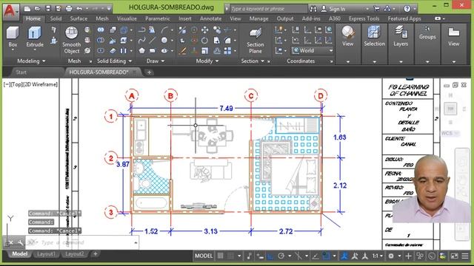Toggle the drawing grid display in status bar
Image resolution: width=474 pixels, height=266 pixels.
coord(221,256)
